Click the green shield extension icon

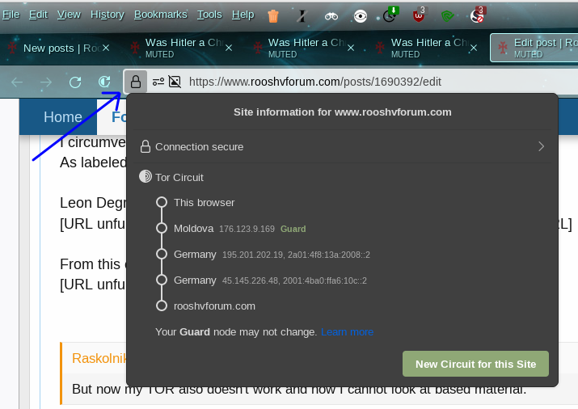tap(448, 16)
